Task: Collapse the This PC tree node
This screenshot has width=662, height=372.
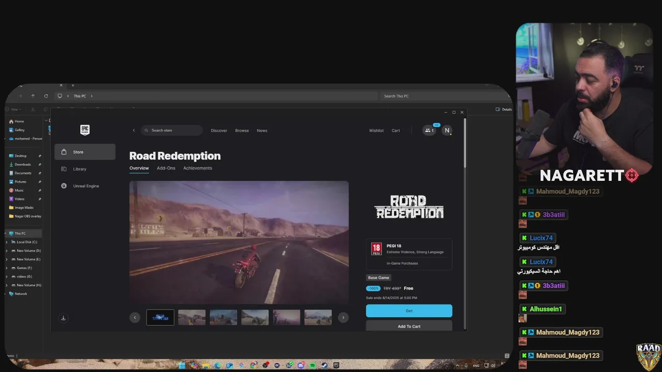Action: tap(6, 234)
